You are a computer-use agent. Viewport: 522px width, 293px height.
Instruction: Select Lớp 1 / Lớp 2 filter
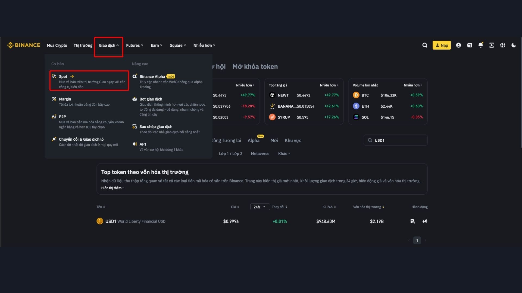(x=230, y=154)
